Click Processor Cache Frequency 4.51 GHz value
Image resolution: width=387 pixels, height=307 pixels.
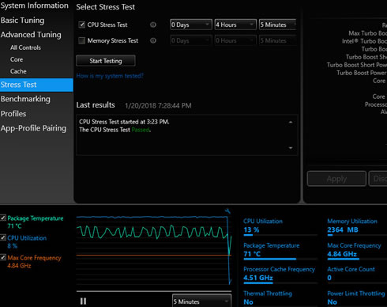(258, 278)
